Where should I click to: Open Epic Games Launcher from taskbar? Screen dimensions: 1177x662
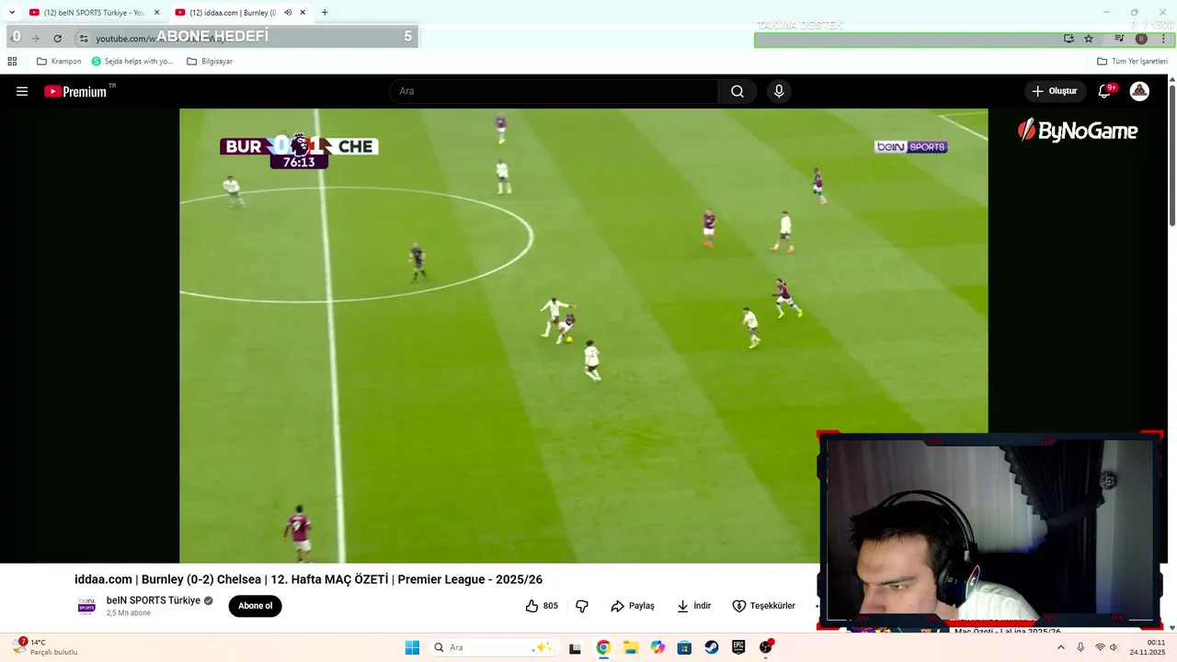tap(738, 647)
